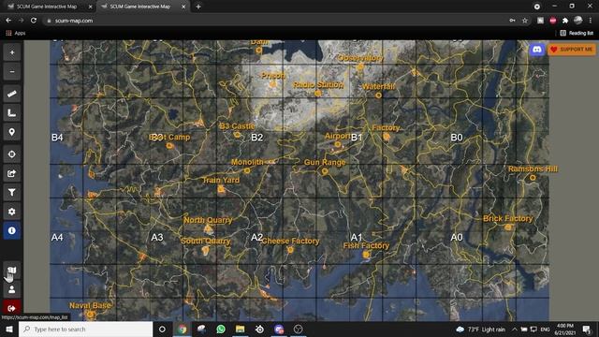Viewport: 599px width, 337px height.
Task: Open the blue info icon
Action: (x=12, y=230)
